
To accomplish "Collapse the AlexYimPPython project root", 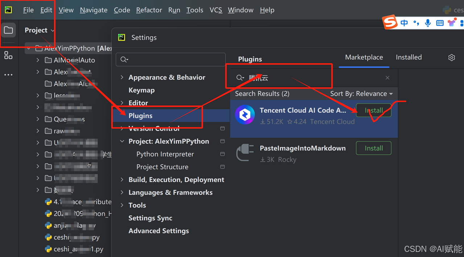I will 29,48.
